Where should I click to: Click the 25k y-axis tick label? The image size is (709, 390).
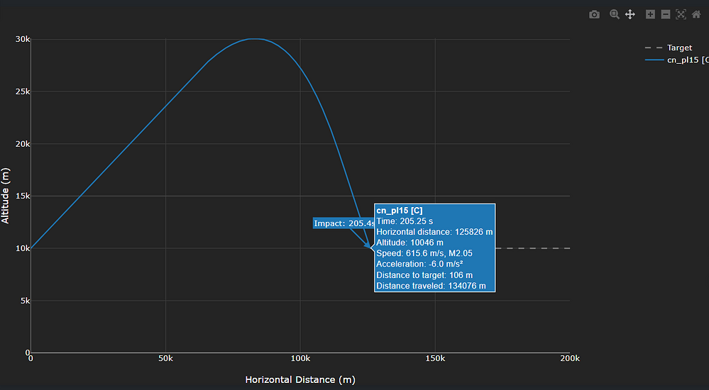point(23,91)
